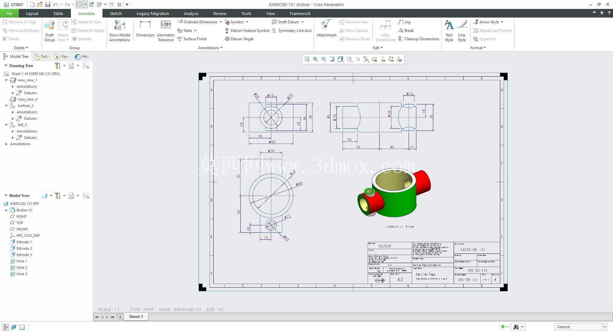The image size is (613, 332).
Task: Expand Datums under left_3
Action: tap(13, 138)
